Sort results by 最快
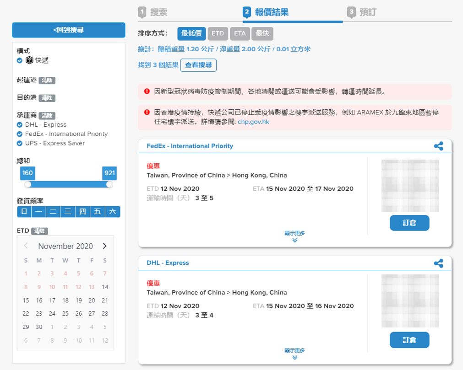This screenshot has width=463, height=370. tap(262, 33)
